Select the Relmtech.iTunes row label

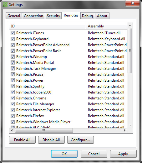point(30,33)
